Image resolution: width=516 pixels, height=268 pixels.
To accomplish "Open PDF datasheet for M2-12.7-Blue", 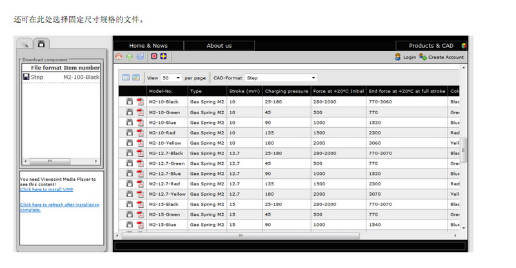I will pyautogui.click(x=141, y=174).
